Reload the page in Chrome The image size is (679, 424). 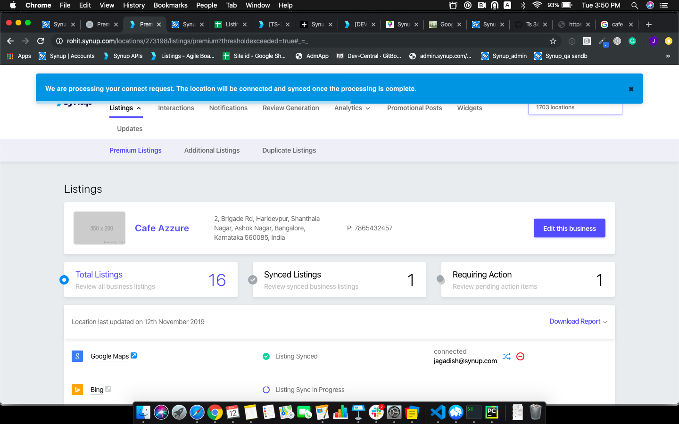[x=41, y=41]
